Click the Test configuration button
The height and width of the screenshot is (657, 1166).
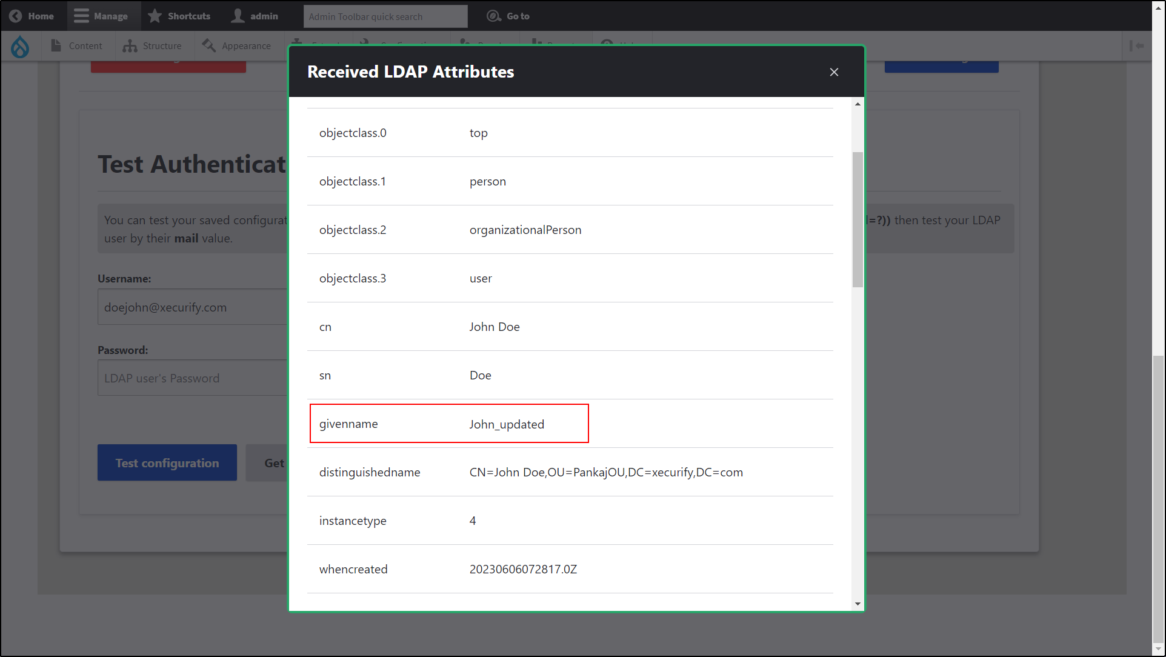coord(167,463)
